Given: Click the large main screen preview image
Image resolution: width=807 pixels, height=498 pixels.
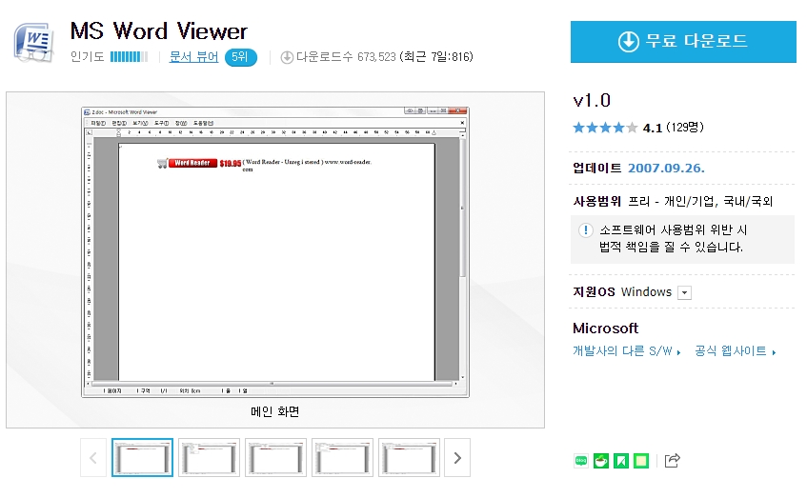Looking at the screenshot, I should (275, 252).
